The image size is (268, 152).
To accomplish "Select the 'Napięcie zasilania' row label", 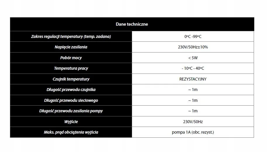I will (71, 47).
